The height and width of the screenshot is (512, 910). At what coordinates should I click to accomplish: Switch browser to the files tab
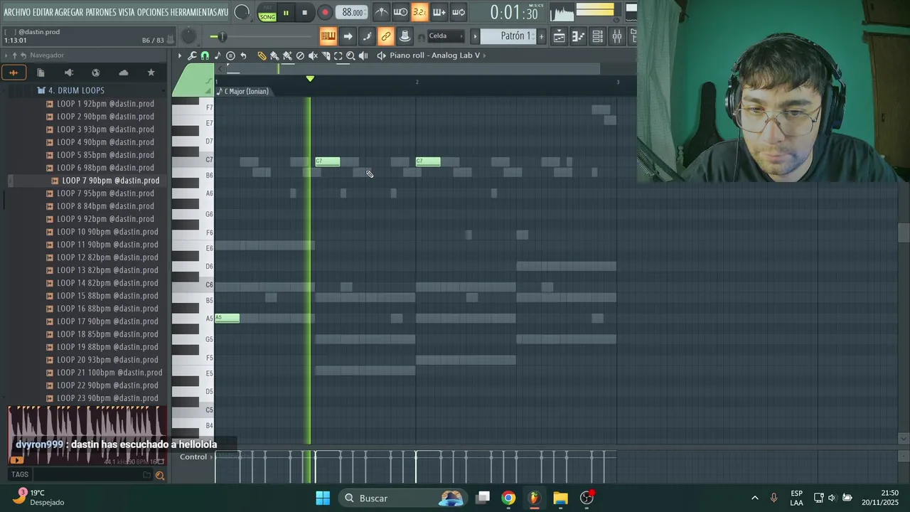click(41, 73)
